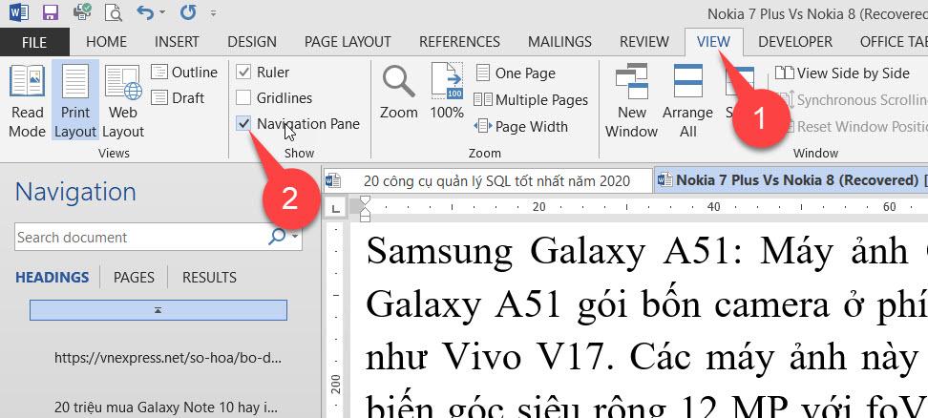Open the Zoom dialog with magnifier icon
The width and height of the screenshot is (928, 418).
pyautogui.click(x=399, y=92)
